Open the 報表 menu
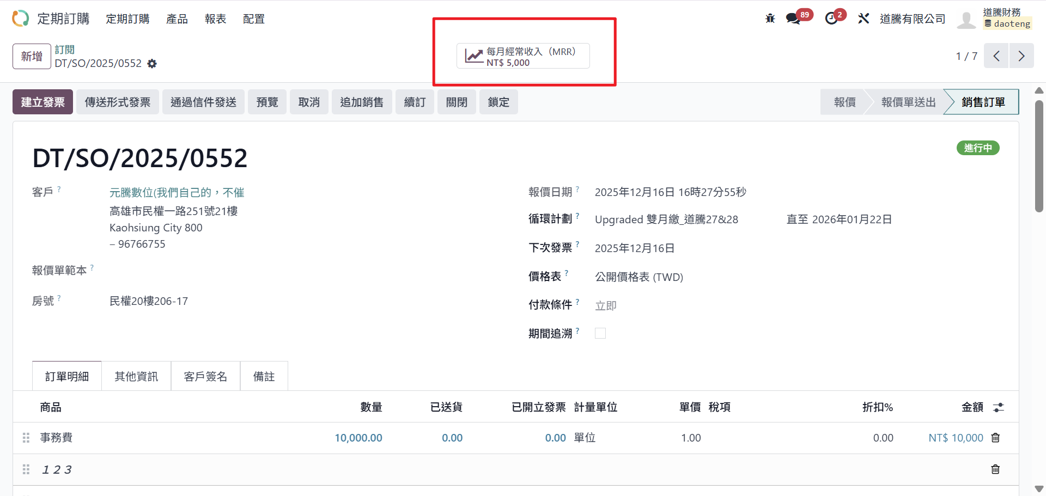Screen dimensions: 1046x496 tap(215, 19)
